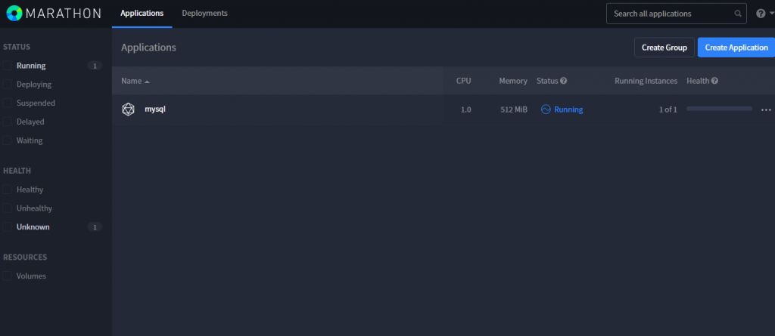775x336 pixels.
Task: Open the Health column help icon
Action: [714, 81]
